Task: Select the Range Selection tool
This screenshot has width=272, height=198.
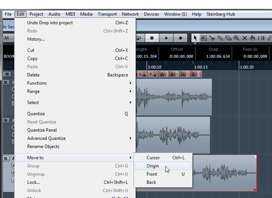Action: 204,38
